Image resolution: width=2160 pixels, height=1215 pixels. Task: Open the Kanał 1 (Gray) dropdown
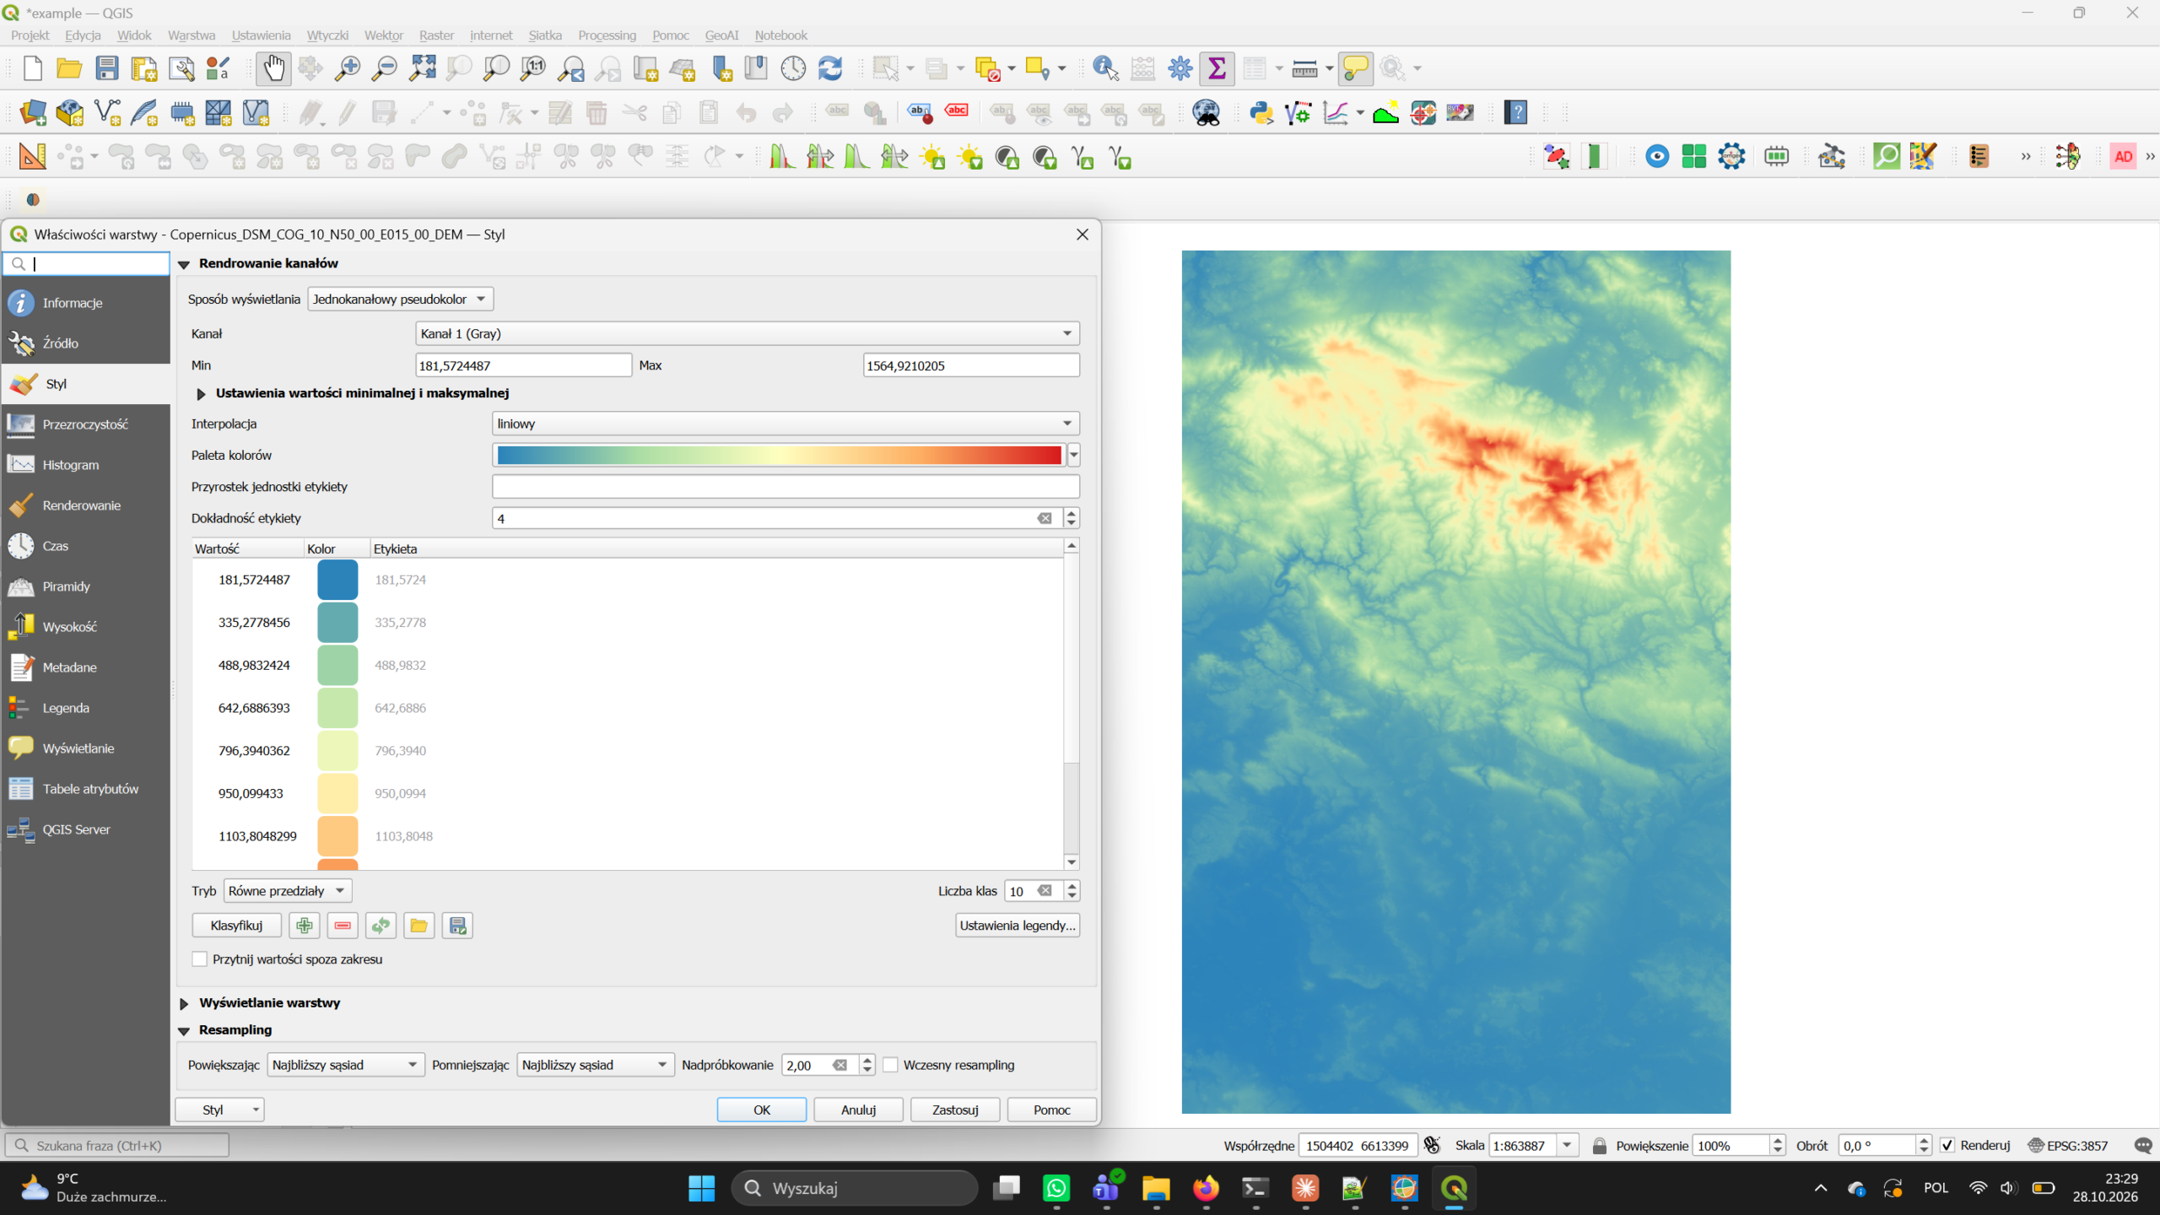click(747, 333)
